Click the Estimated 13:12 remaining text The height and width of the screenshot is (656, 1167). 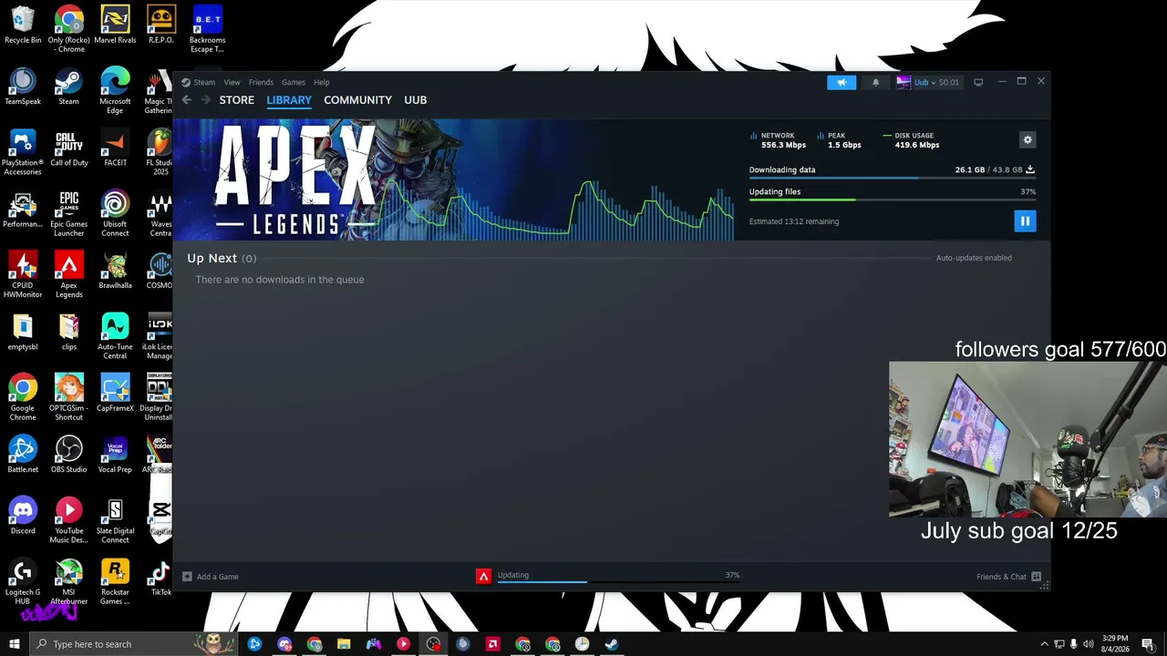point(794,221)
